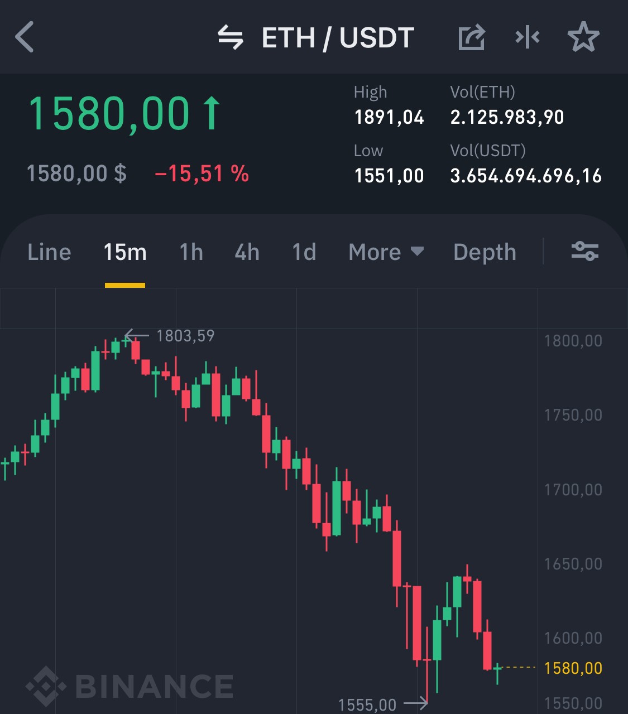Image resolution: width=628 pixels, height=714 pixels.
Task: Select the 1h interval
Action: pyautogui.click(x=191, y=252)
